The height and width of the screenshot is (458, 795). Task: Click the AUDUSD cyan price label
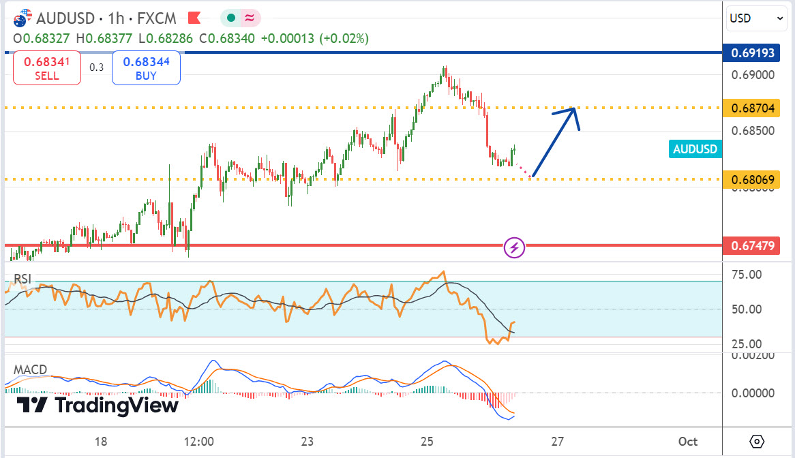(695, 149)
